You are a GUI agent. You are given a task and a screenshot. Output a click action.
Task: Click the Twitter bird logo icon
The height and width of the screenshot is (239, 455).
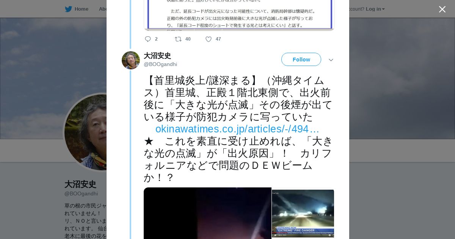(x=68, y=9)
